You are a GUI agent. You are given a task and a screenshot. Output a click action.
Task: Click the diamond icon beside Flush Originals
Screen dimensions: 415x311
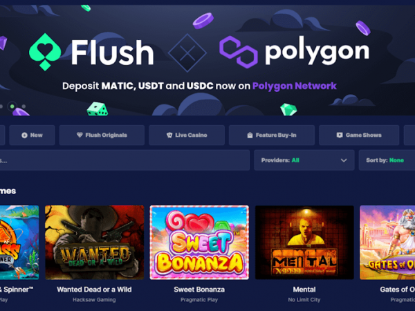80,135
